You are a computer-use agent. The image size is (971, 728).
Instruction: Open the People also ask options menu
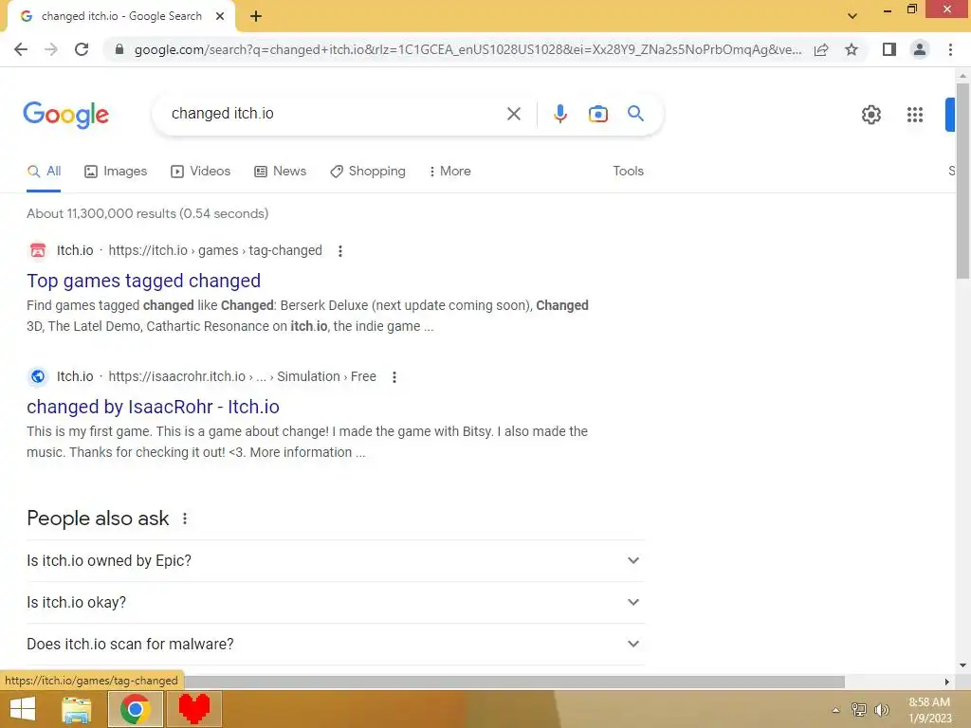185,519
